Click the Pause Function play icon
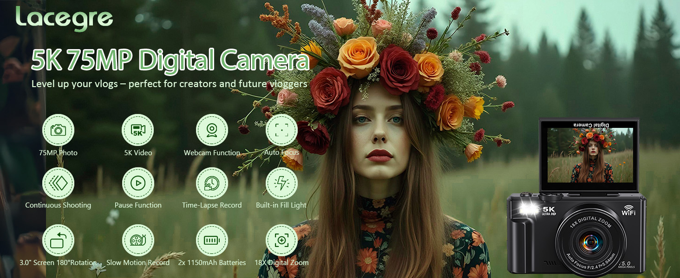This screenshot has height=278, width=680. pos(138,183)
